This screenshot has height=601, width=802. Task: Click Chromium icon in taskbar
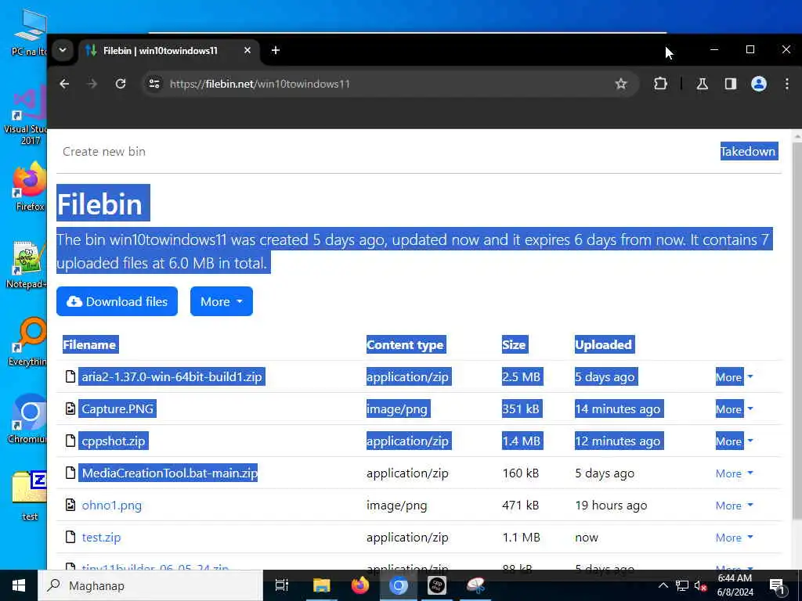(399, 585)
